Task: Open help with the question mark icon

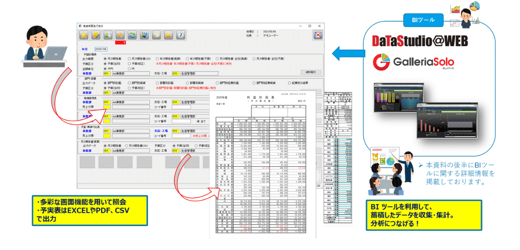Action: pos(181,35)
